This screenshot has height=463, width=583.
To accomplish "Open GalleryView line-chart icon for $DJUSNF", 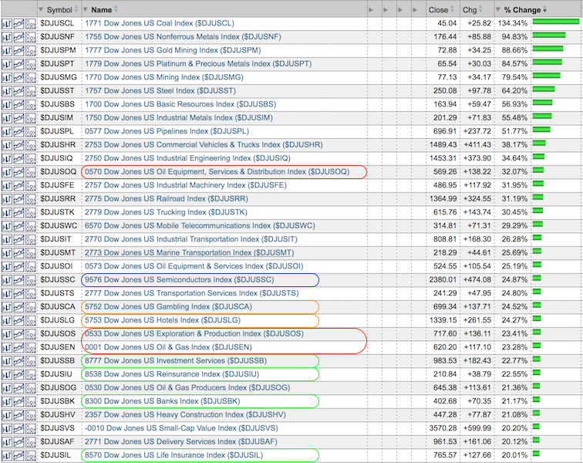I will [19, 35].
